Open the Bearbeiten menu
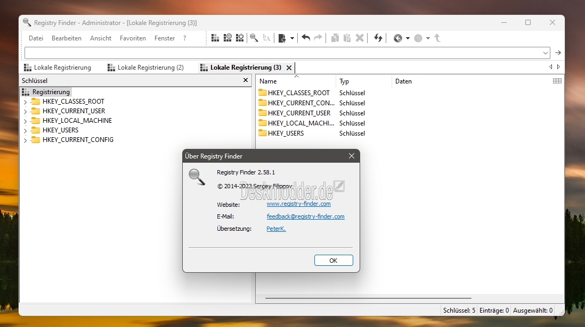 pos(67,38)
